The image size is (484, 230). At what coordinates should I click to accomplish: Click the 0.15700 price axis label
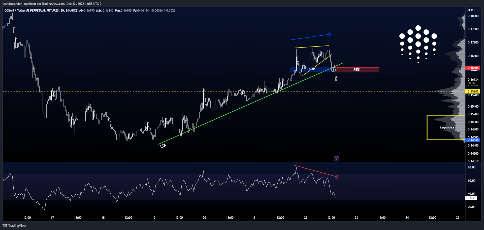coord(473,95)
